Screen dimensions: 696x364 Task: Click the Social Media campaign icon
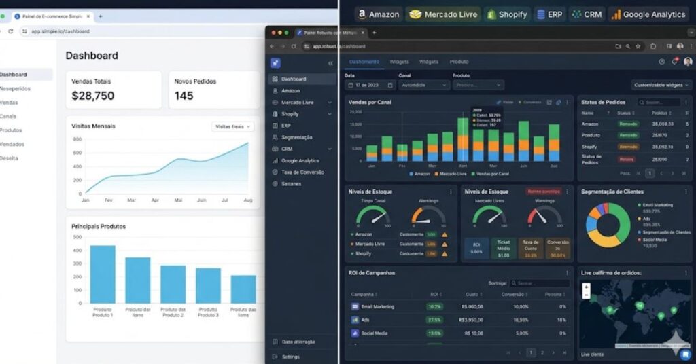tap(355, 333)
